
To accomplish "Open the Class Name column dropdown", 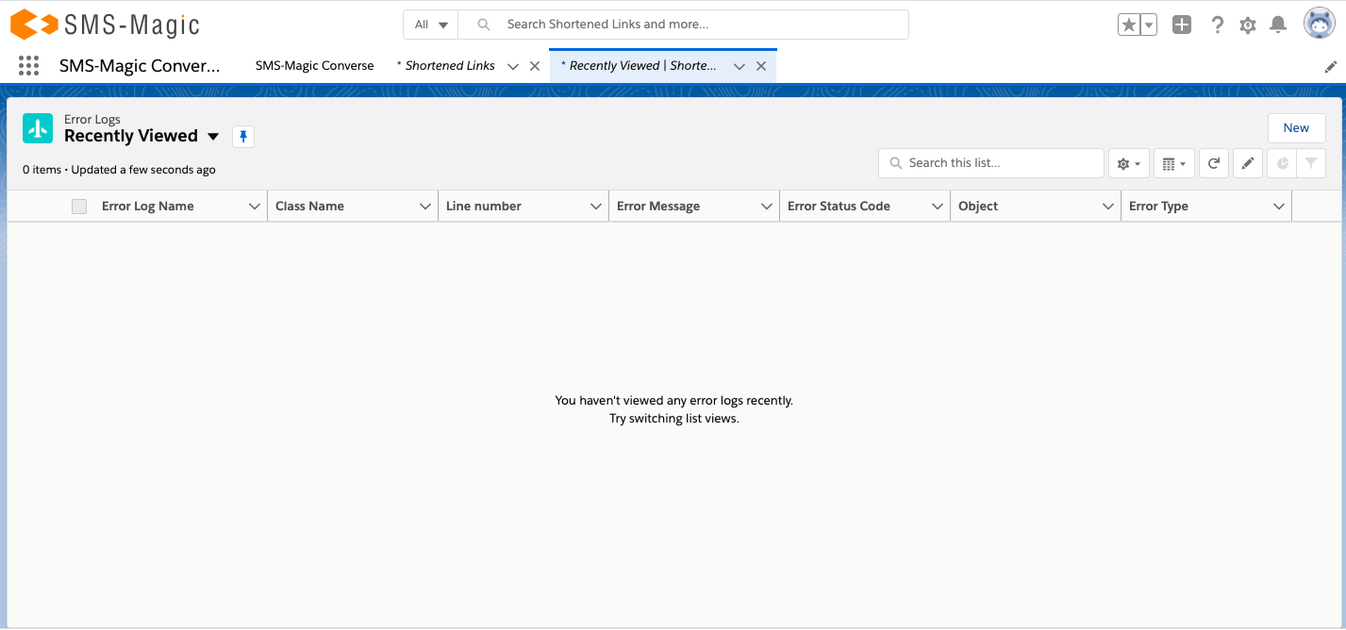I will [424, 206].
